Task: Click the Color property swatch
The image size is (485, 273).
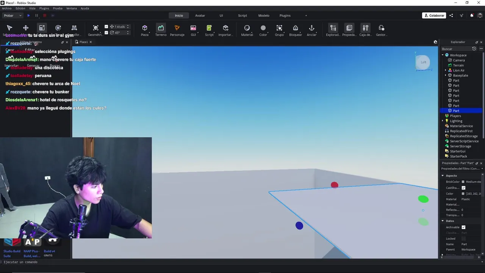Action: click(x=463, y=194)
